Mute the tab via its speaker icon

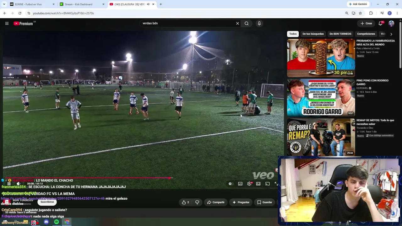tap(148, 4)
